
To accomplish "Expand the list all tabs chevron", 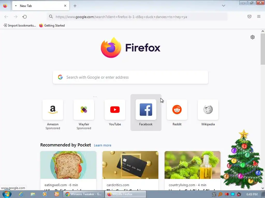I will 223,6.
